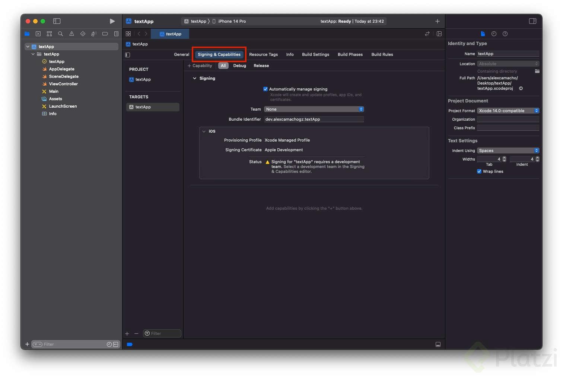Image resolution: width=563 pixels, height=377 pixels.
Task: Open the Signing & Capabilities tab
Action: tap(219, 54)
